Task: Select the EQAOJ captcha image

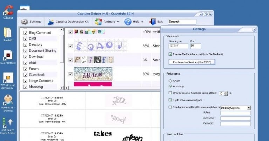Action: tap(101, 46)
